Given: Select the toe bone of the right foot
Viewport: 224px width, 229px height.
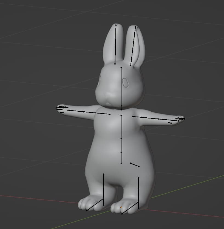Looking at the screenshot, I should point(130,208).
